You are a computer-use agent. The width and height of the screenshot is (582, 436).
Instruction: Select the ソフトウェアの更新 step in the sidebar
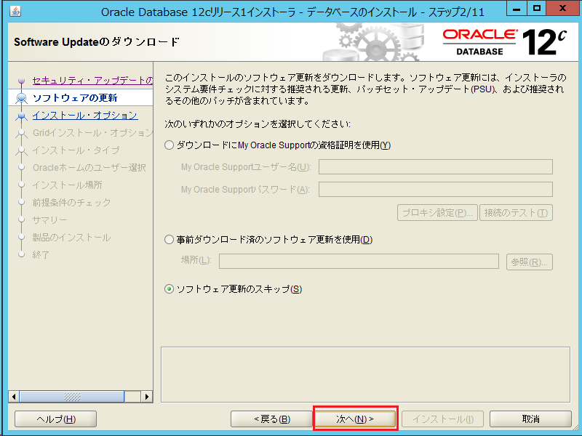pyautogui.click(x=75, y=97)
